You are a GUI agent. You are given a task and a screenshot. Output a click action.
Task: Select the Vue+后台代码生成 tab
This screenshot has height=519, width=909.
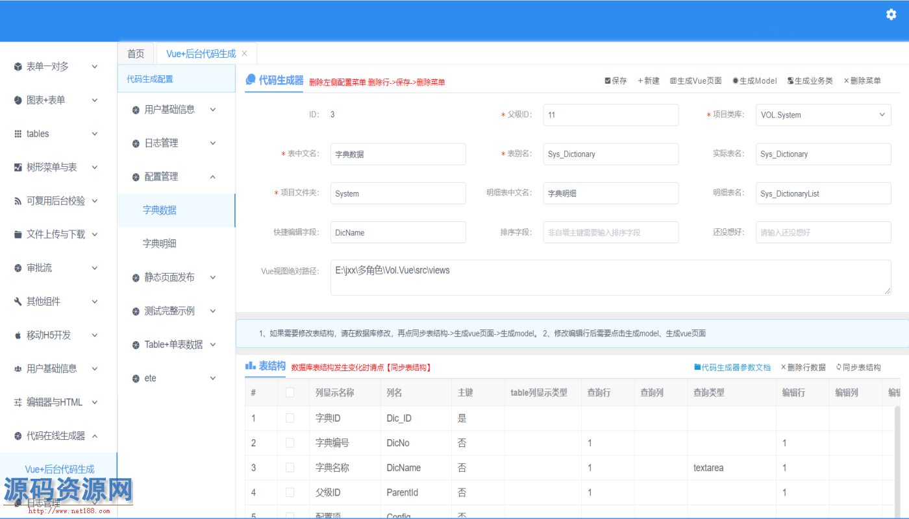click(x=201, y=54)
